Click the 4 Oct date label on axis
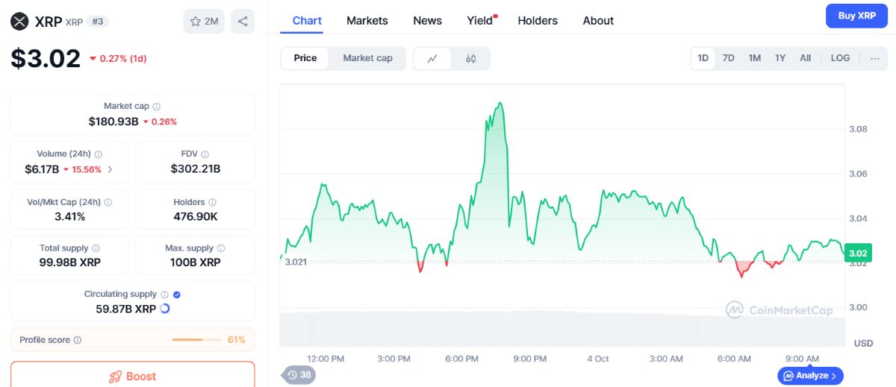Viewport: 896px width, 387px height. pyautogui.click(x=598, y=359)
